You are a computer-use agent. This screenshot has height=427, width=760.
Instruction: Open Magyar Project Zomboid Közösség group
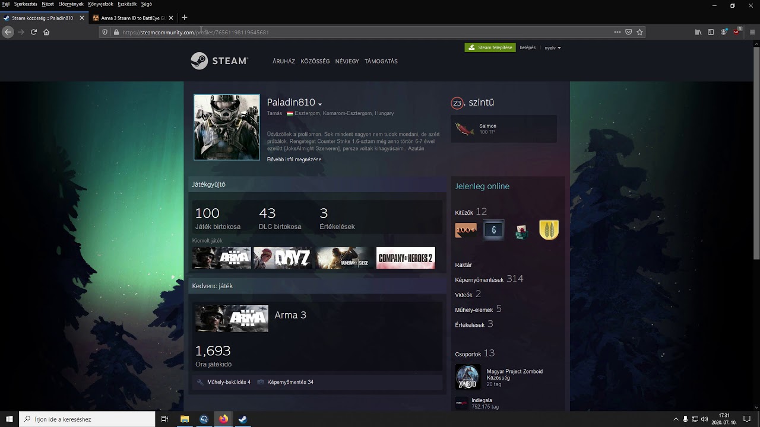tap(514, 374)
